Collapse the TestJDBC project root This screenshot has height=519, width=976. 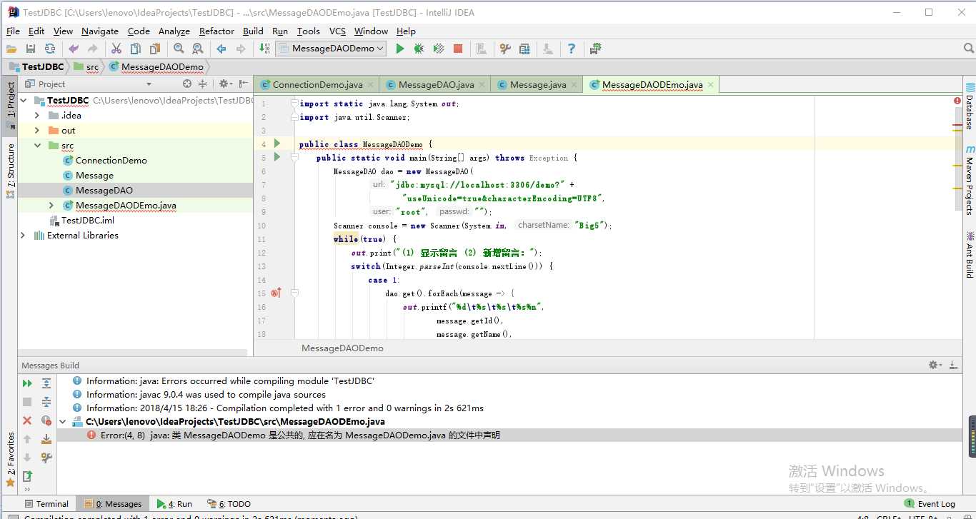24,100
